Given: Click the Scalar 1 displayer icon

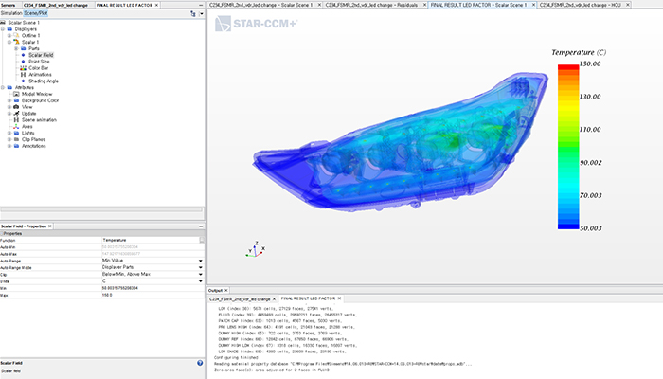Looking at the screenshot, I should (16, 42).
